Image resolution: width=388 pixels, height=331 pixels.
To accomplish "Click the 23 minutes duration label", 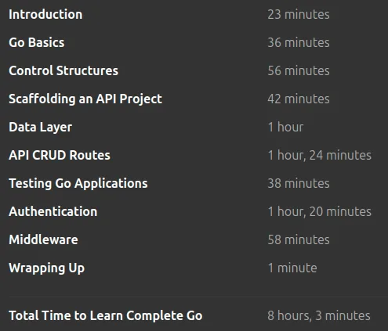I will (299, 14).
